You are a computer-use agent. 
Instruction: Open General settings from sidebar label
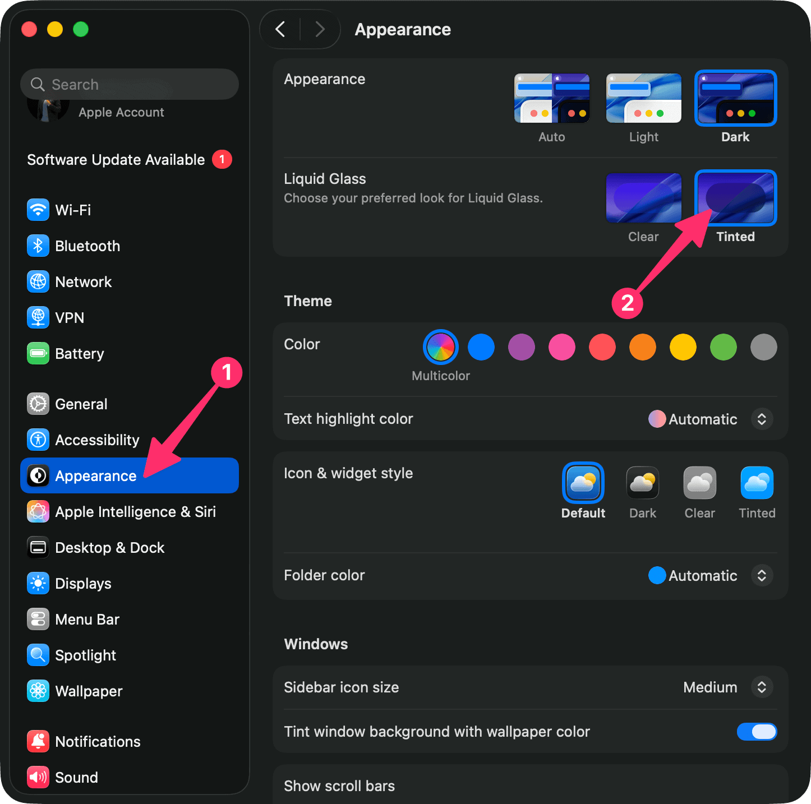tap(81, 404)
